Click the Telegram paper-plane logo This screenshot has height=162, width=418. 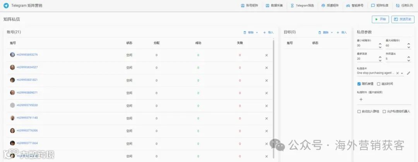click(x=6, y=5)
